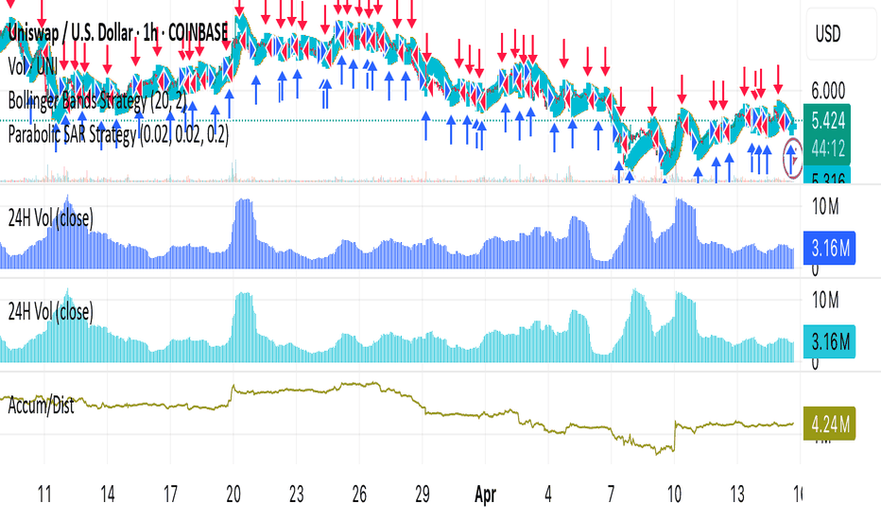
Task: Click the 20 date on the time axis
Action: pyautogui.click(x=233, y=494)
